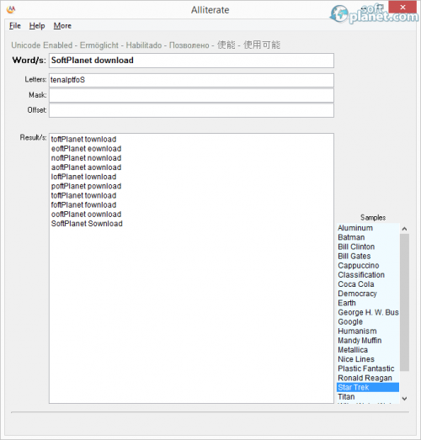Select Mandy Muffin sample
The image size is (421, 440).
[368, 341]
